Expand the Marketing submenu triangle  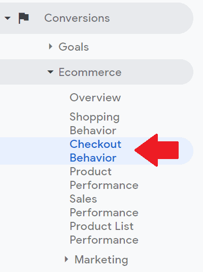tap(66, 259)
